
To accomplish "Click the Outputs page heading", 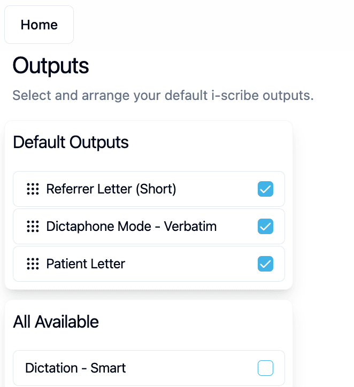I will click(51, 66).
